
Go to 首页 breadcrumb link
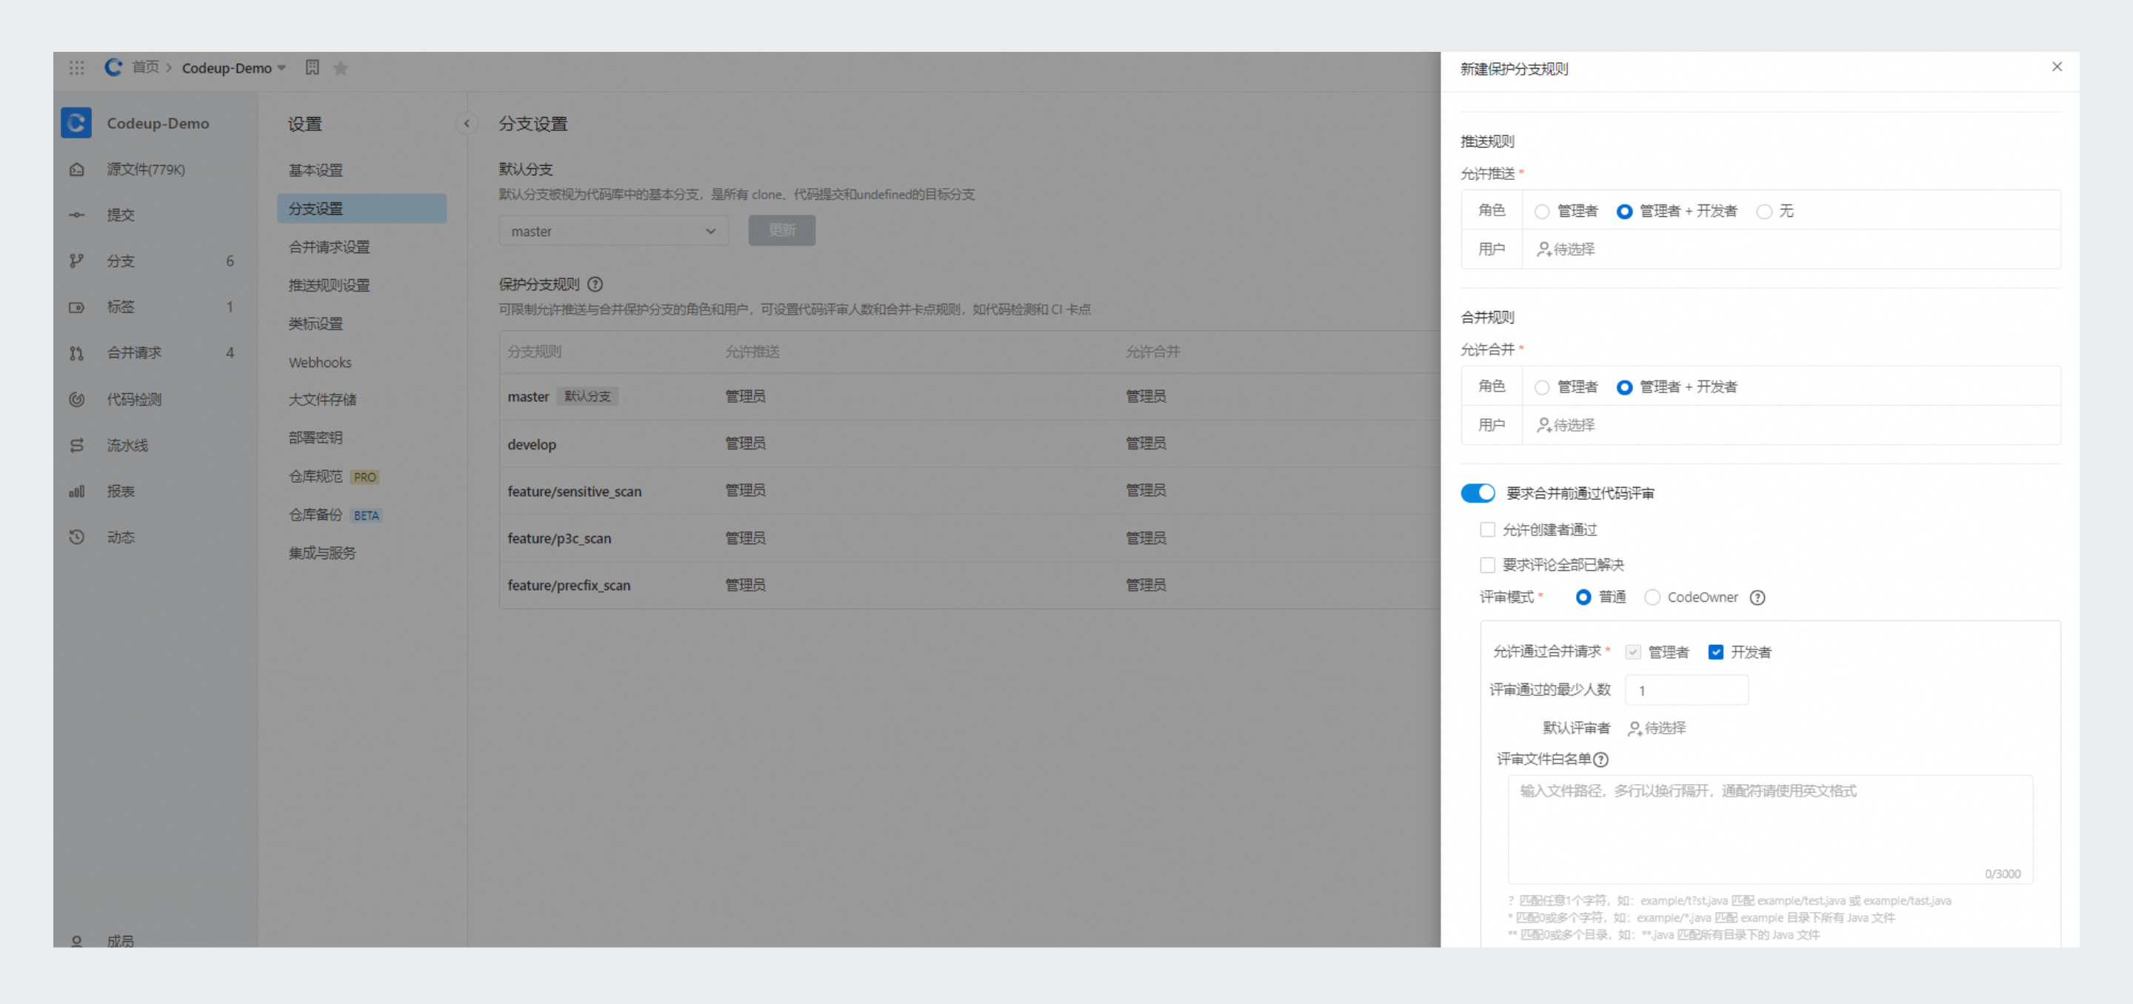click(146, 67)
